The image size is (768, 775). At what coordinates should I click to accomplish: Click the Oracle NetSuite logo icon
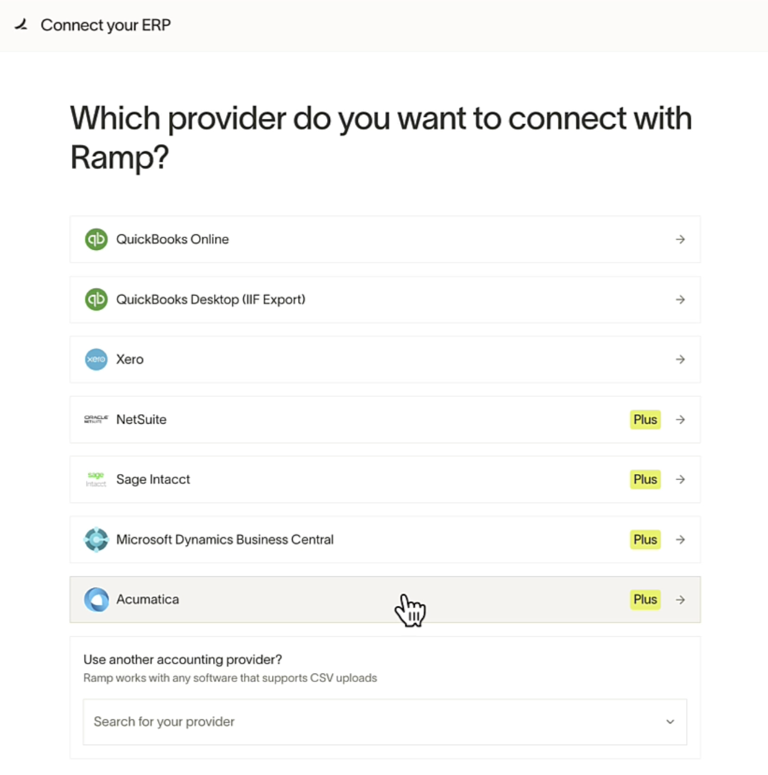[x=96, y=420]
